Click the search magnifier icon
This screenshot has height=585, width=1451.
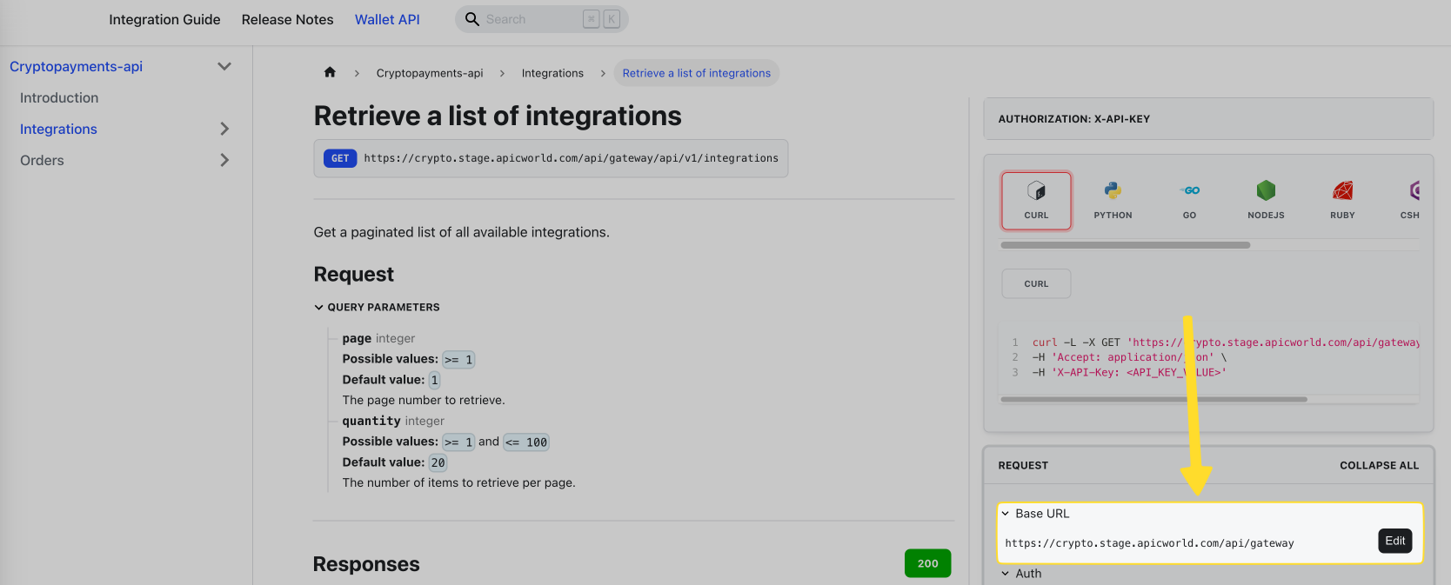pos(472,19)
